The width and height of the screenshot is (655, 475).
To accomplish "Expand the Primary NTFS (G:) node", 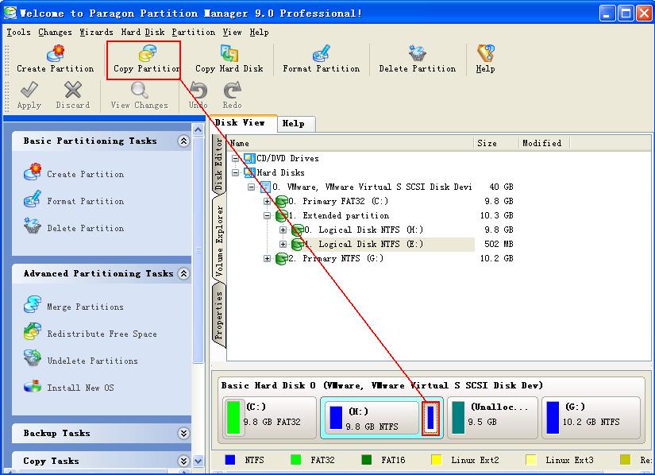I will click(x=267, y=259).
